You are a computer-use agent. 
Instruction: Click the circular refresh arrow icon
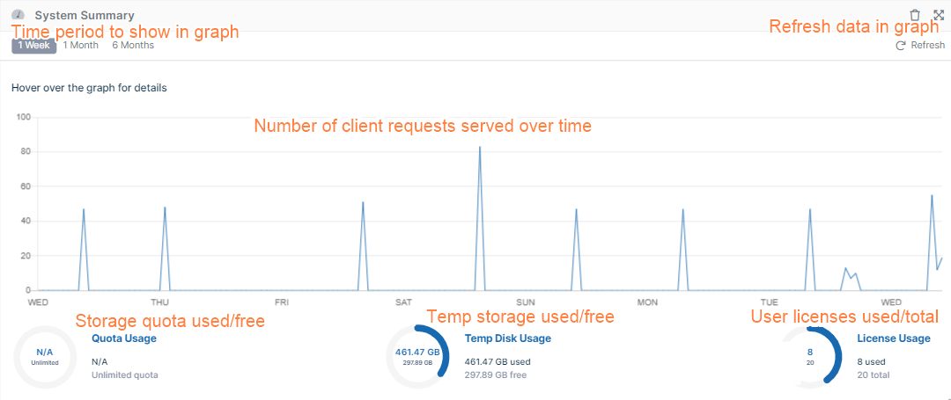point(900,46)
